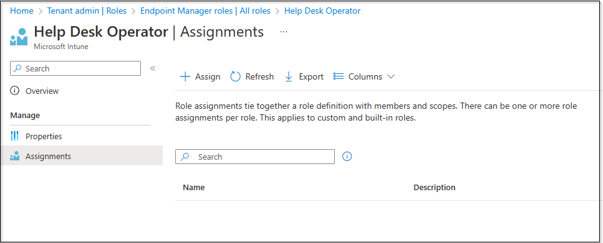Click the Overview info circle icon

point(14,91)
